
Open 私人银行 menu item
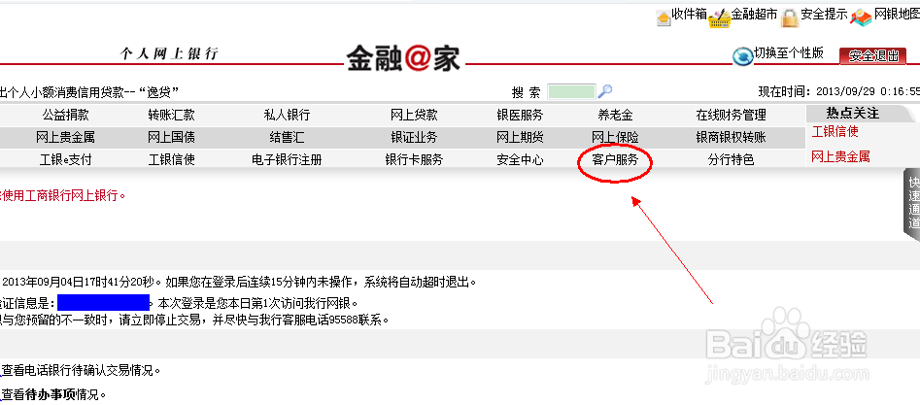[287, 115]
